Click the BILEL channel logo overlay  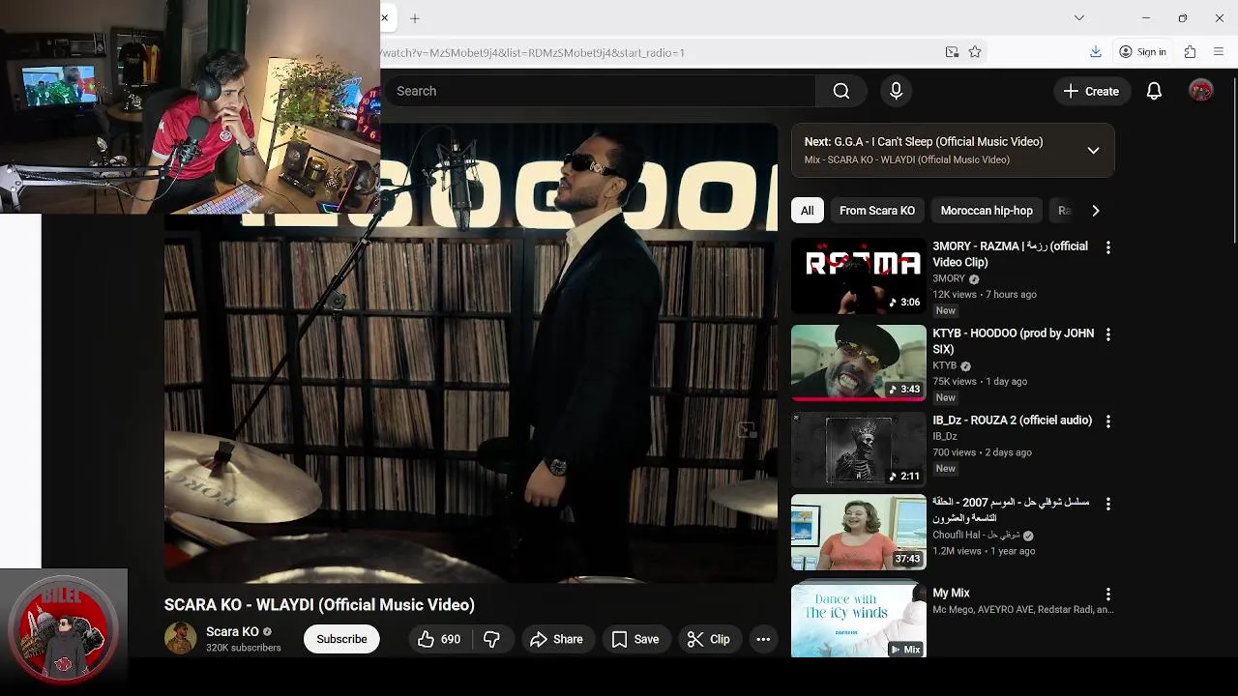point(64,629)
